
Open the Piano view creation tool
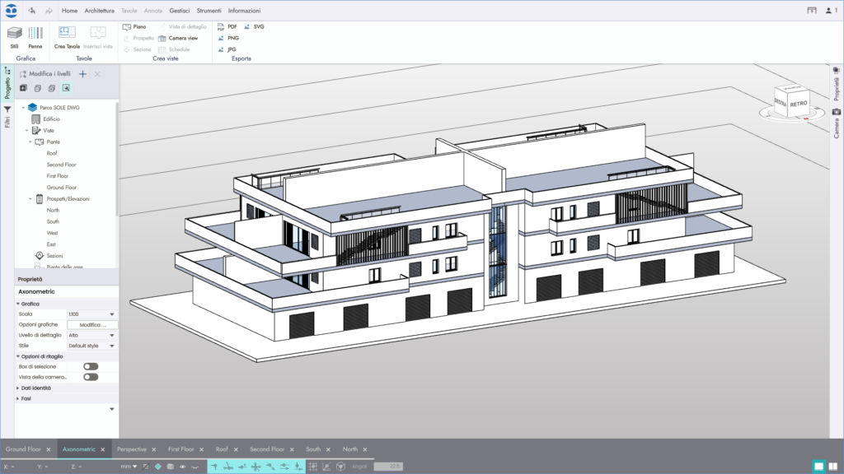point(137,26)
